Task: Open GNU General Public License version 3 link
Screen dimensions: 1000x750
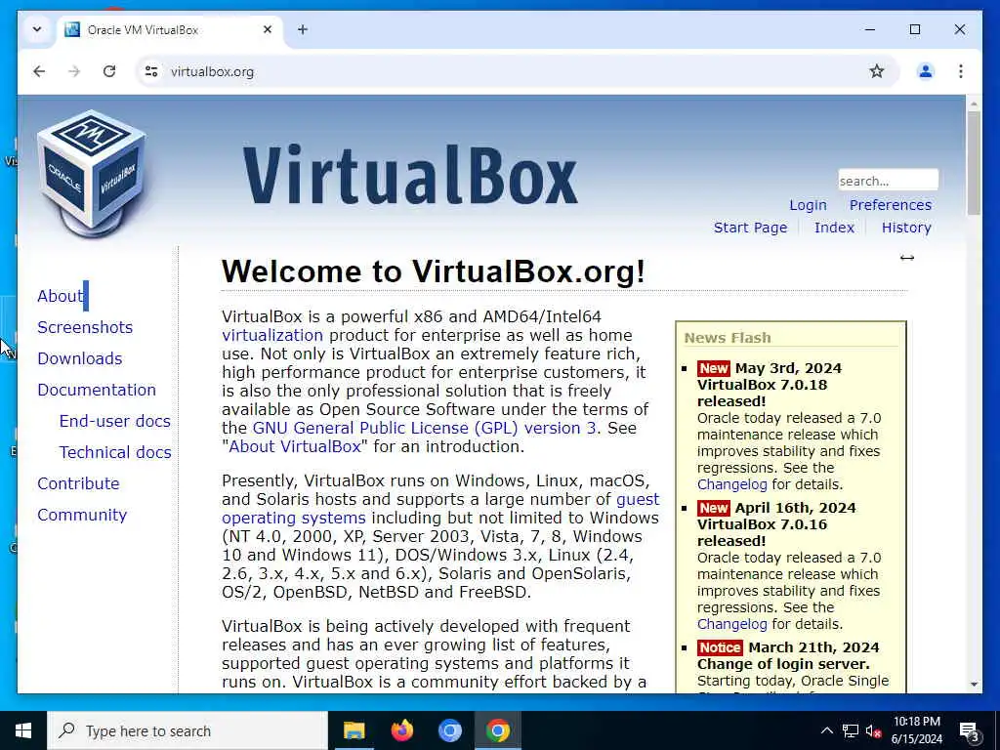Action: coord(425,428)
